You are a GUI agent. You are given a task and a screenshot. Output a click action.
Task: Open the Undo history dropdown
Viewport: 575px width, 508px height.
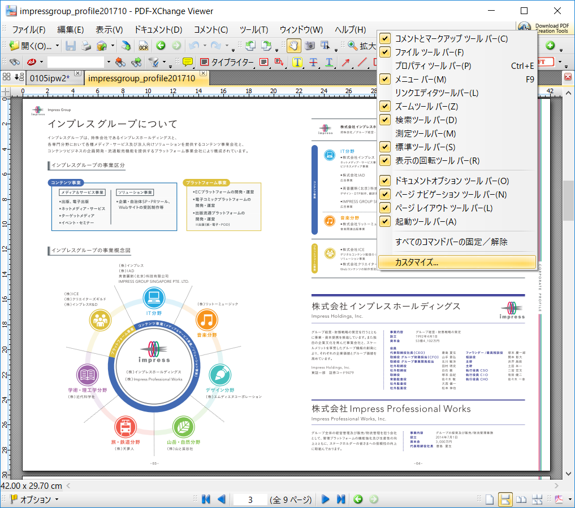click(205, 46)
